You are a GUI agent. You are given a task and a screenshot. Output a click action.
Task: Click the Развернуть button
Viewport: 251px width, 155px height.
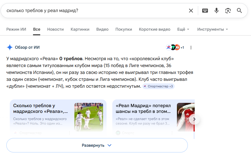97,145
